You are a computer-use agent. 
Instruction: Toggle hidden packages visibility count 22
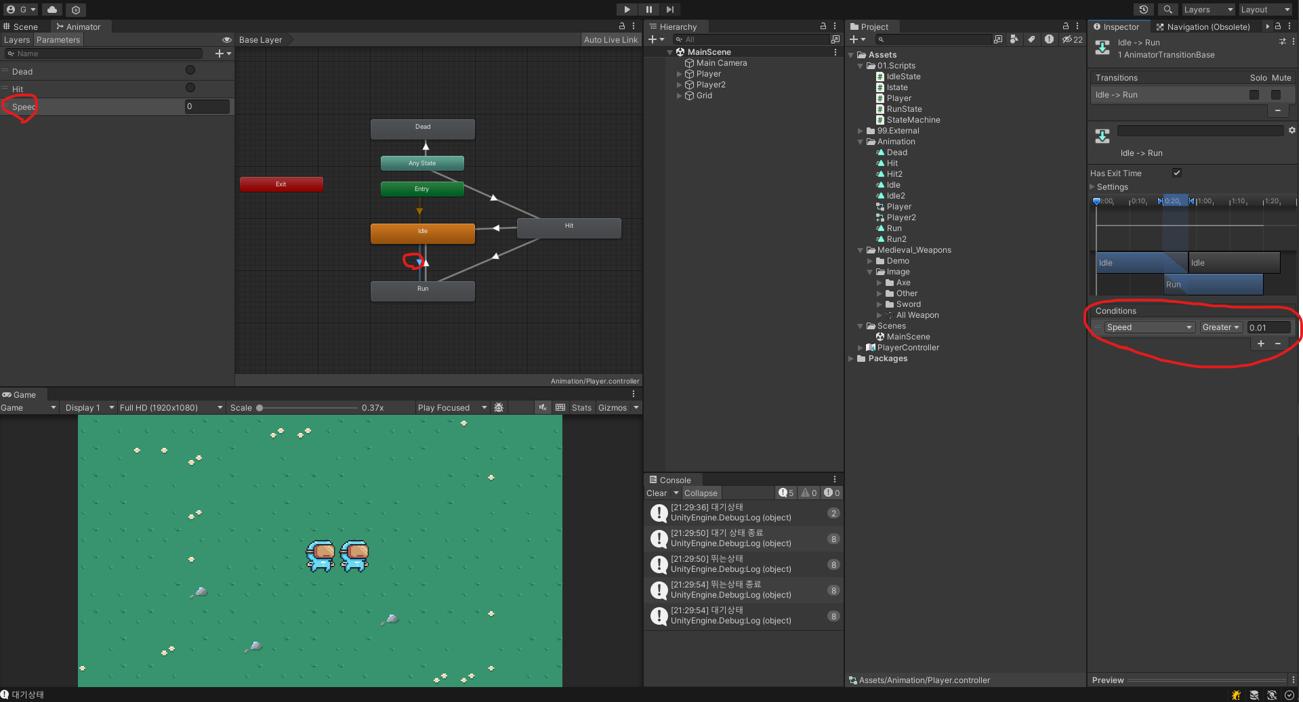1073,39
